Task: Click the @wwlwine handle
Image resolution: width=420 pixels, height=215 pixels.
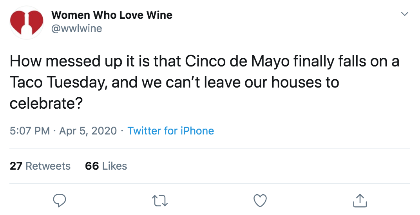Action: point(77,29)
